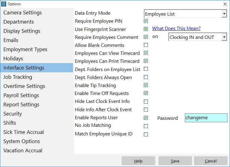Viewport: 230px width, 167px height.
Task: Switch to Payroll Settings category
Action: tap(21, 95)
